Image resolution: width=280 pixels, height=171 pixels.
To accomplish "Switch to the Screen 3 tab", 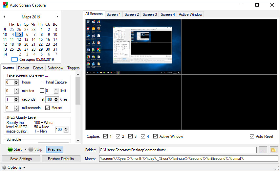I will coord(150,14).
